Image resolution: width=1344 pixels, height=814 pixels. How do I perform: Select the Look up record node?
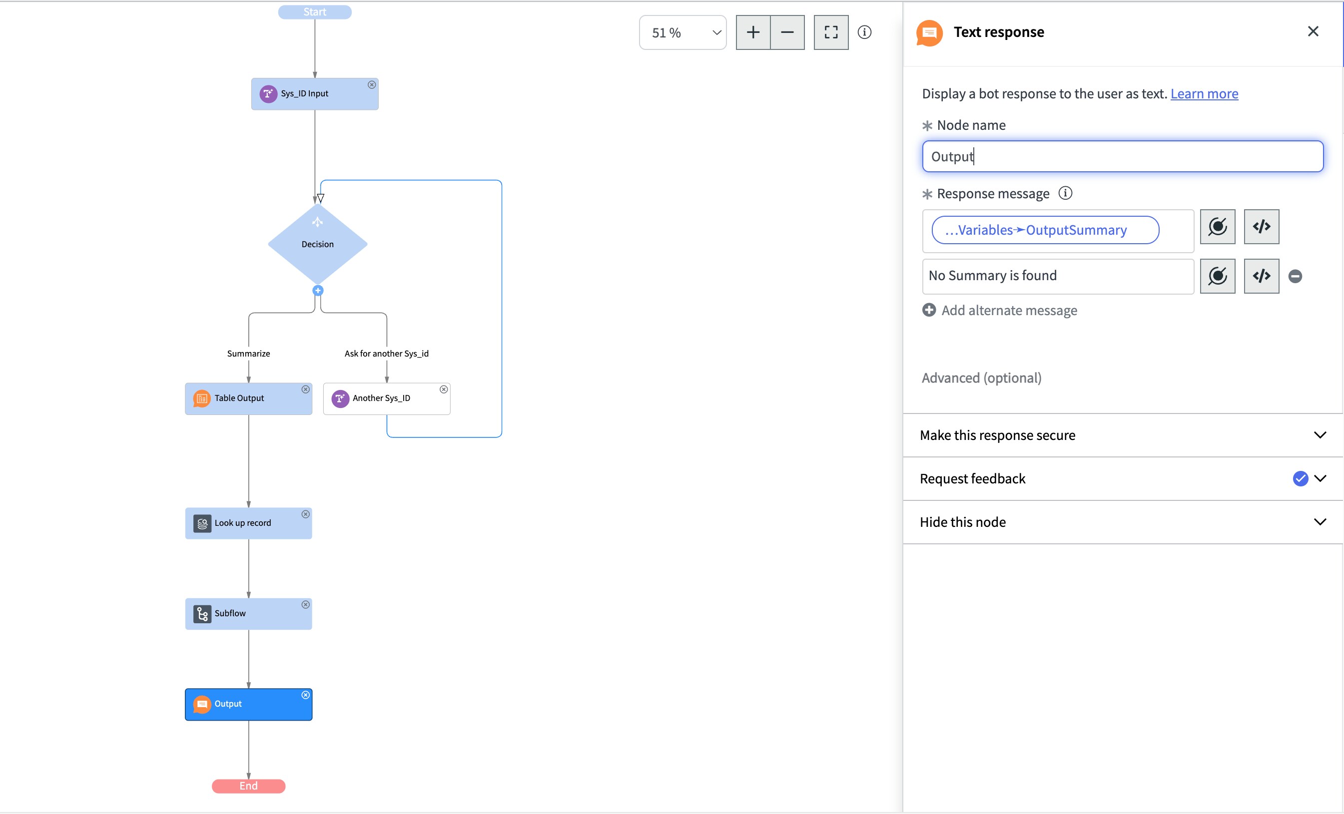[248, 523]
